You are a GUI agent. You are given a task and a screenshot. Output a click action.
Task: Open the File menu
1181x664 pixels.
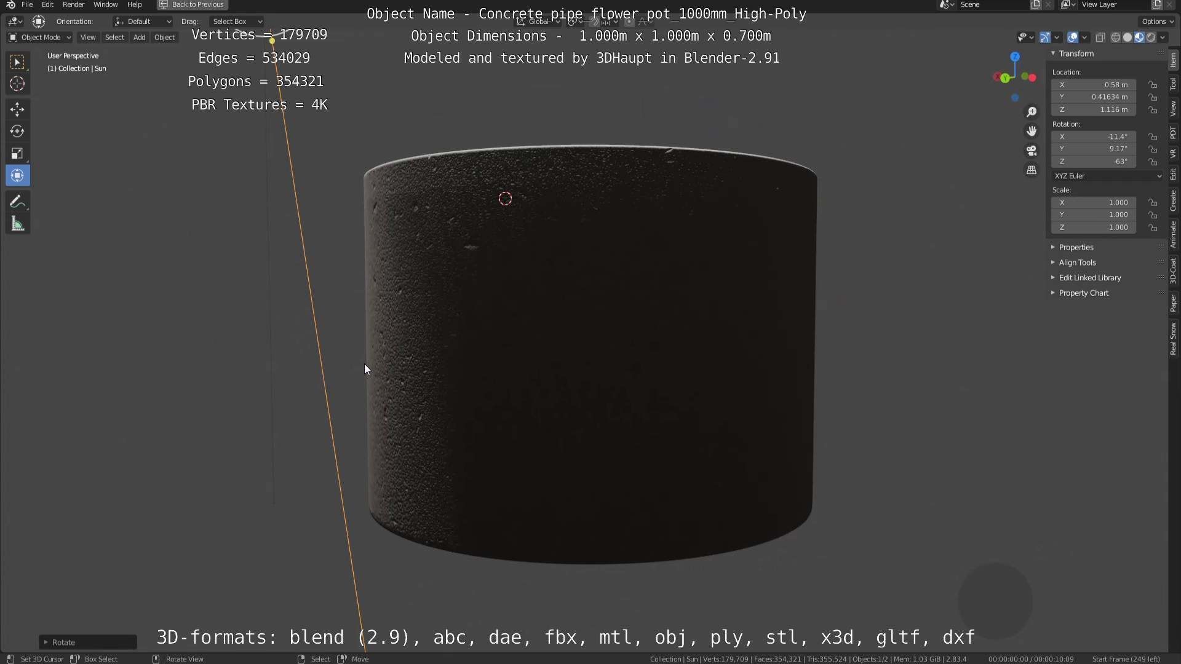point(27,4)
